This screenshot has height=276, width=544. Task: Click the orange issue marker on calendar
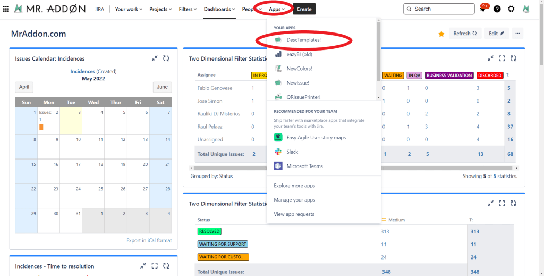(41, 127)
